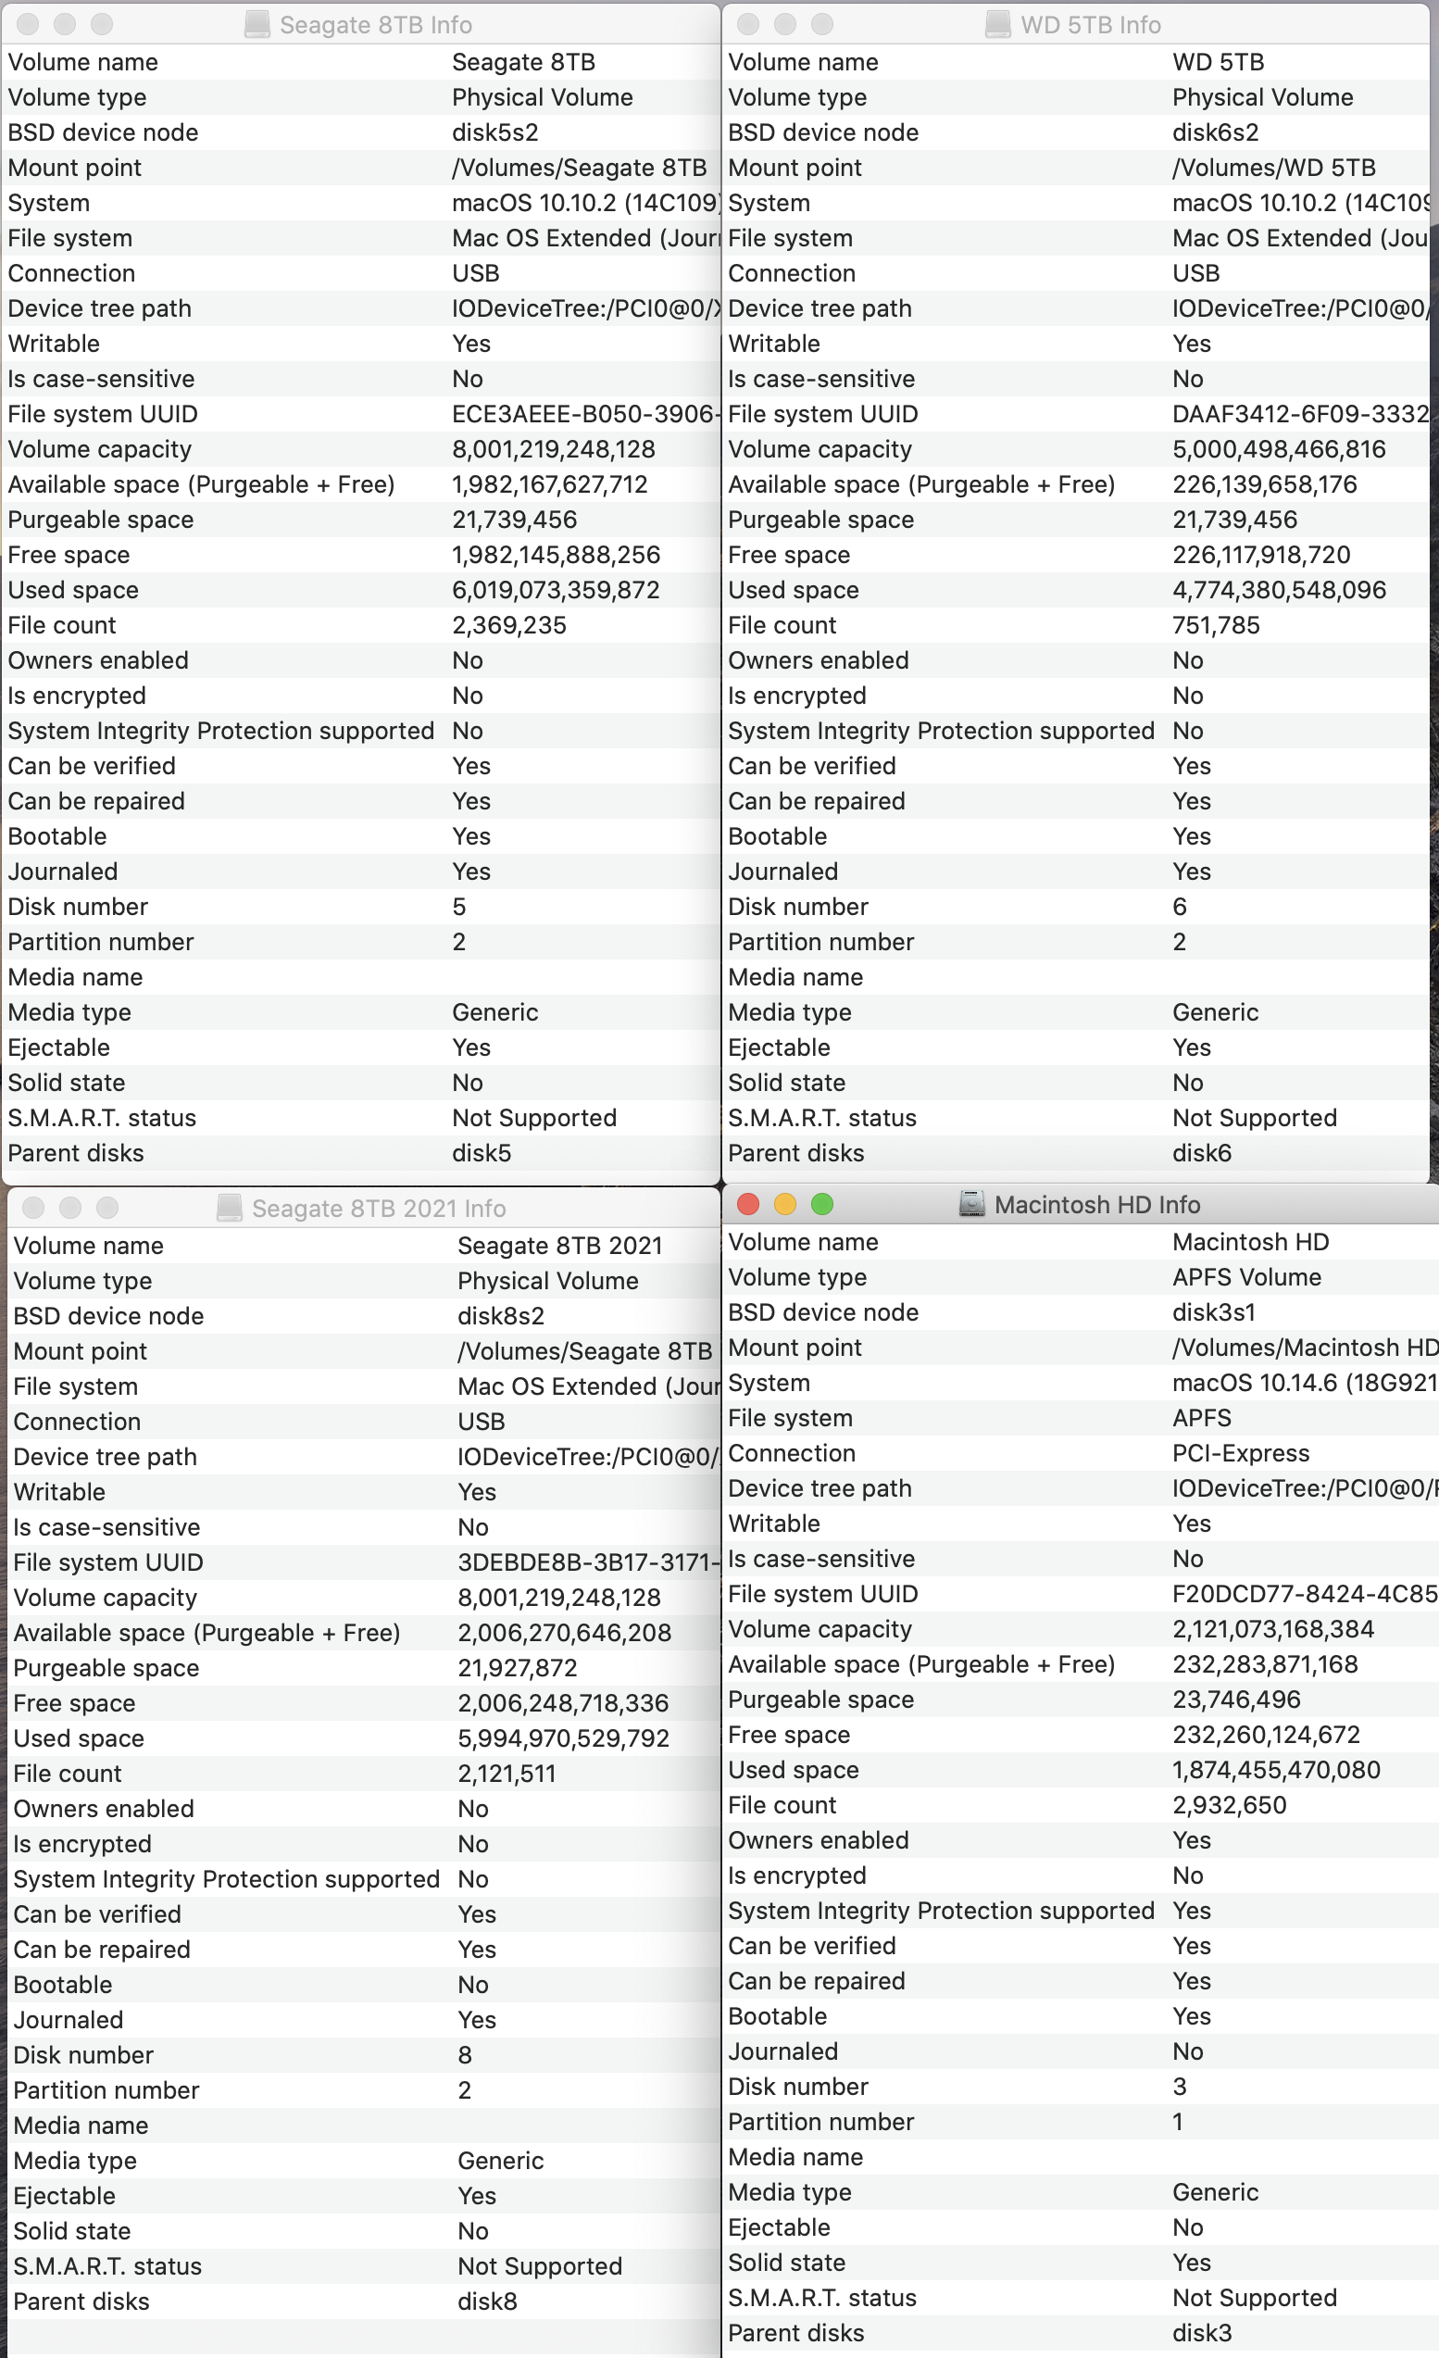Click Physical Volume in Seagate 8TB Info window
1439x2358 pixels.
pyautogui.click(x=543, y=96)
